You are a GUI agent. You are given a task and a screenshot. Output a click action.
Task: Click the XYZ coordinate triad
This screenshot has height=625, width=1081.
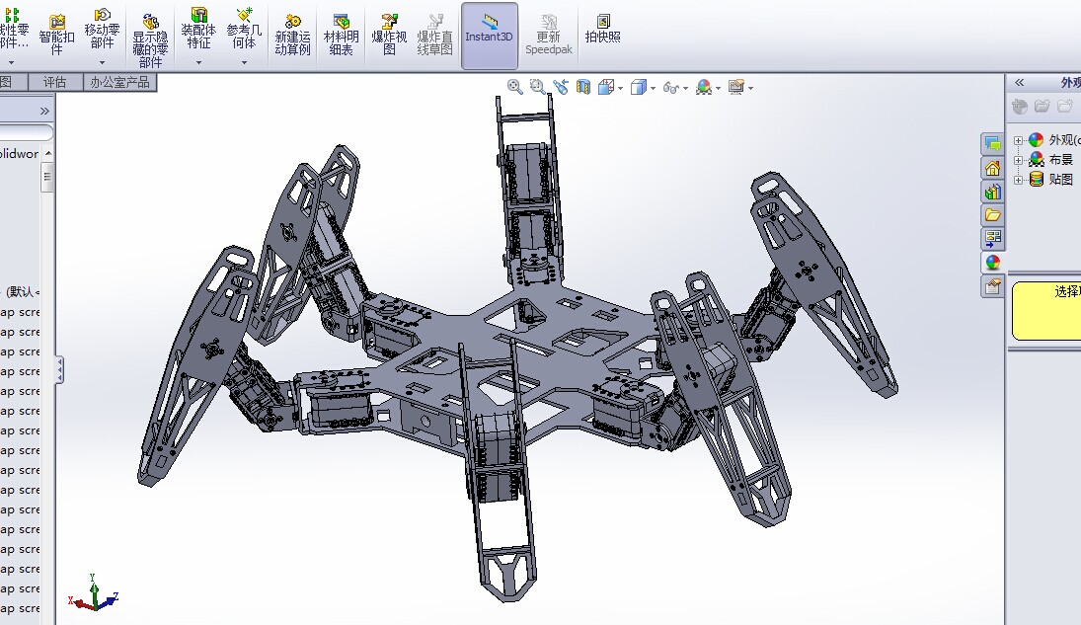[94, 594]
